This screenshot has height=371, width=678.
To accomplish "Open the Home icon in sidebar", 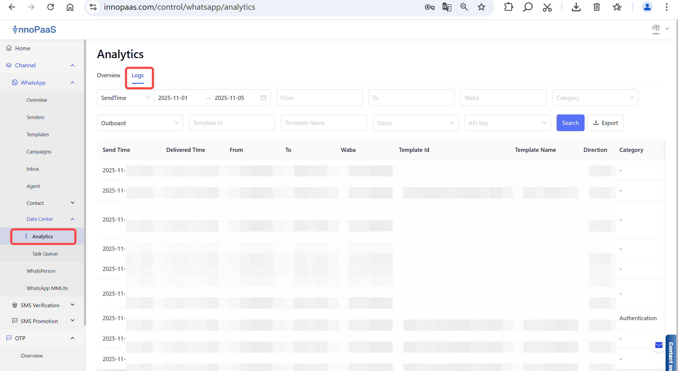I will tap(9, 48).
